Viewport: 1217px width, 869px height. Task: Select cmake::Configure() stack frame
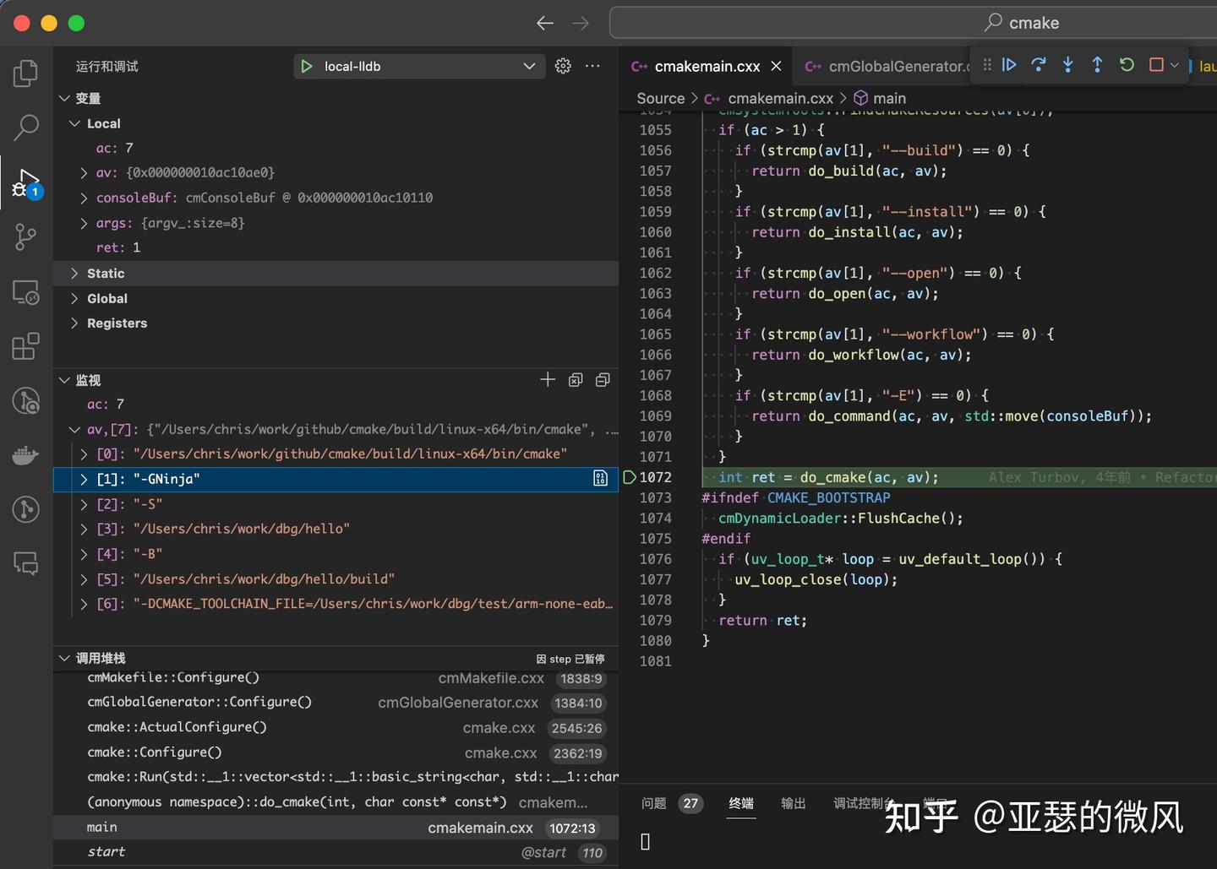coord(155,752)
